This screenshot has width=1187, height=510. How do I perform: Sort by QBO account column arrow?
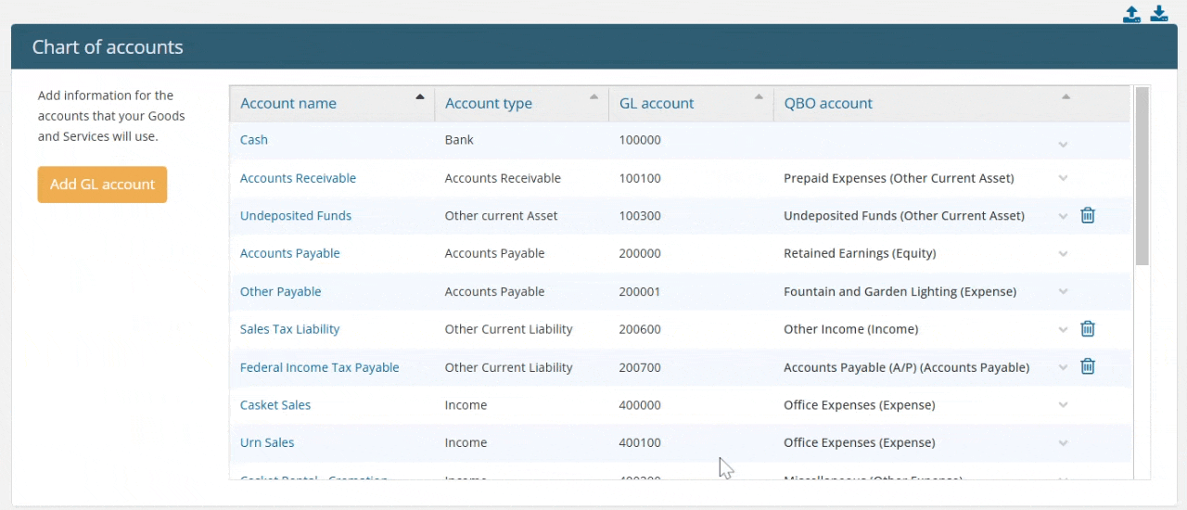[1066, 96]
